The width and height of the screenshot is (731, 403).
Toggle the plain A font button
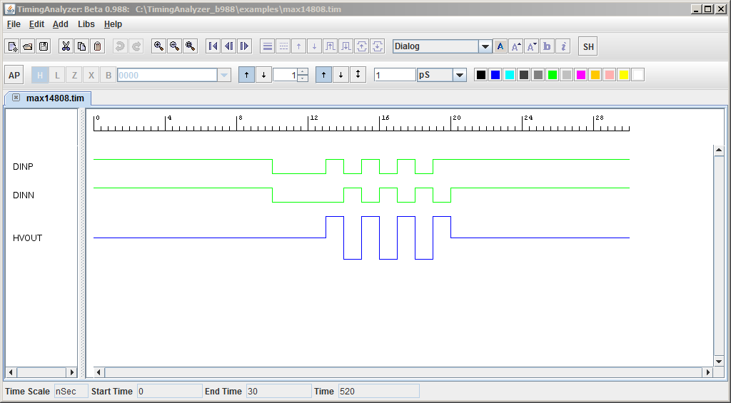(x=500, y=46)
